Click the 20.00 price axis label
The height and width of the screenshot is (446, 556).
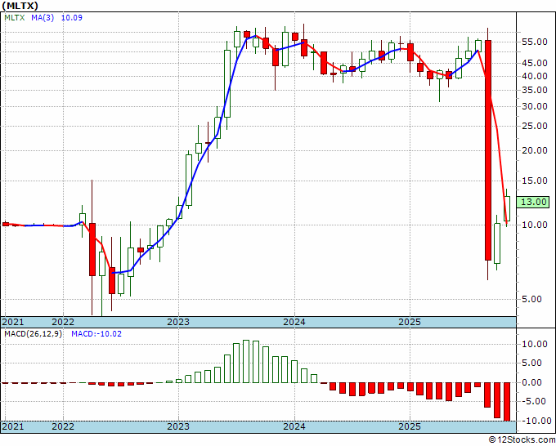pyautogui.click(x=535, y=150)
